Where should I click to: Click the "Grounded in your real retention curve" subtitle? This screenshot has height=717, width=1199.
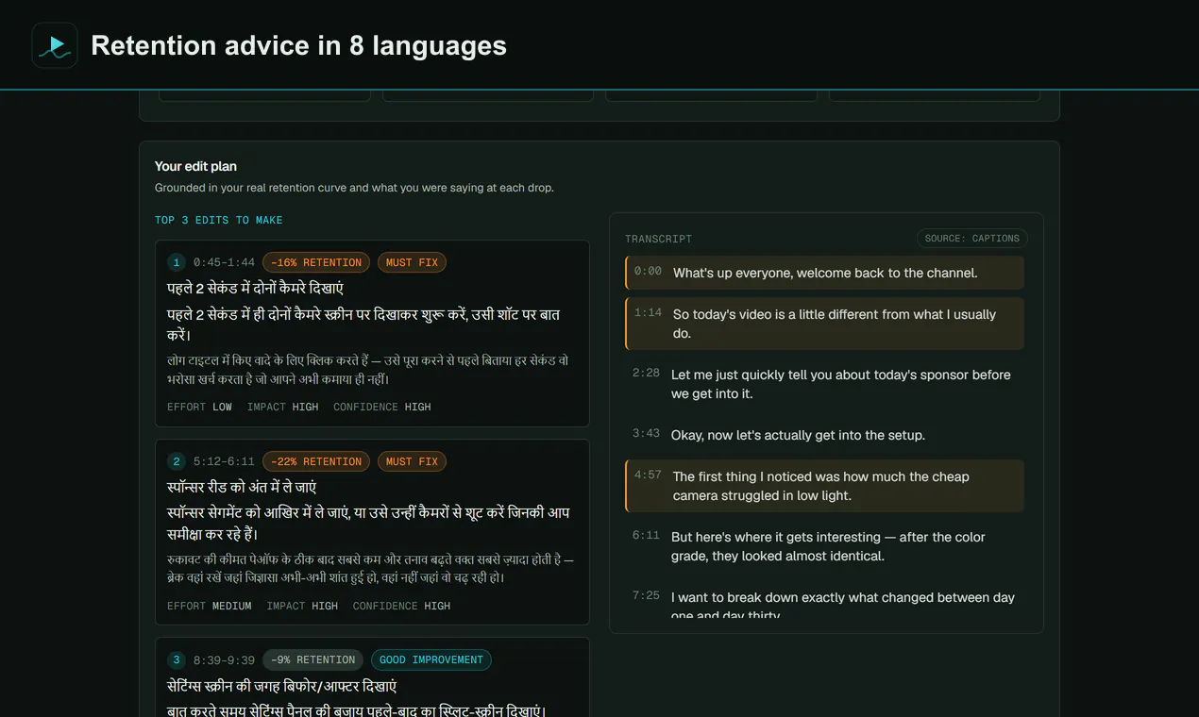tap(354, 188)
